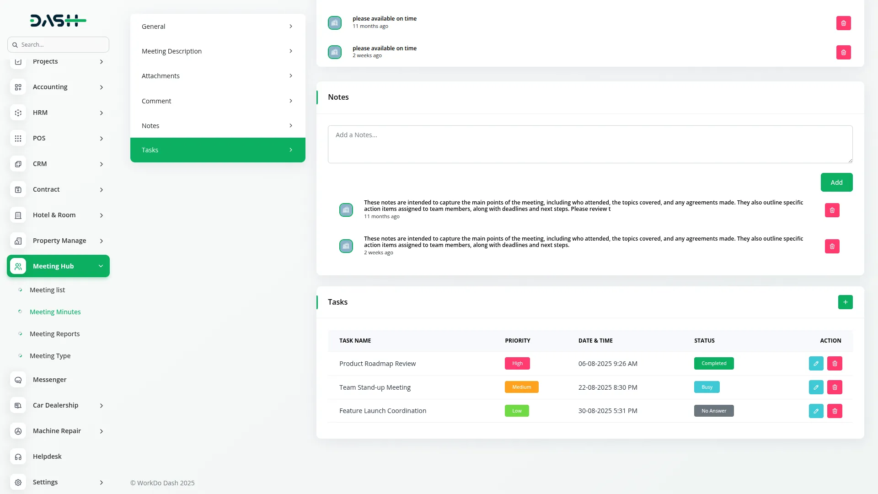Delete the comment posted 2 weeks ago
Image resolution: width=878 pixels, height=494 pixels.
pos(843,53)
